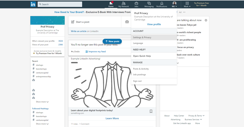Click the first group icon under Recent

click(x=34, y=80)
